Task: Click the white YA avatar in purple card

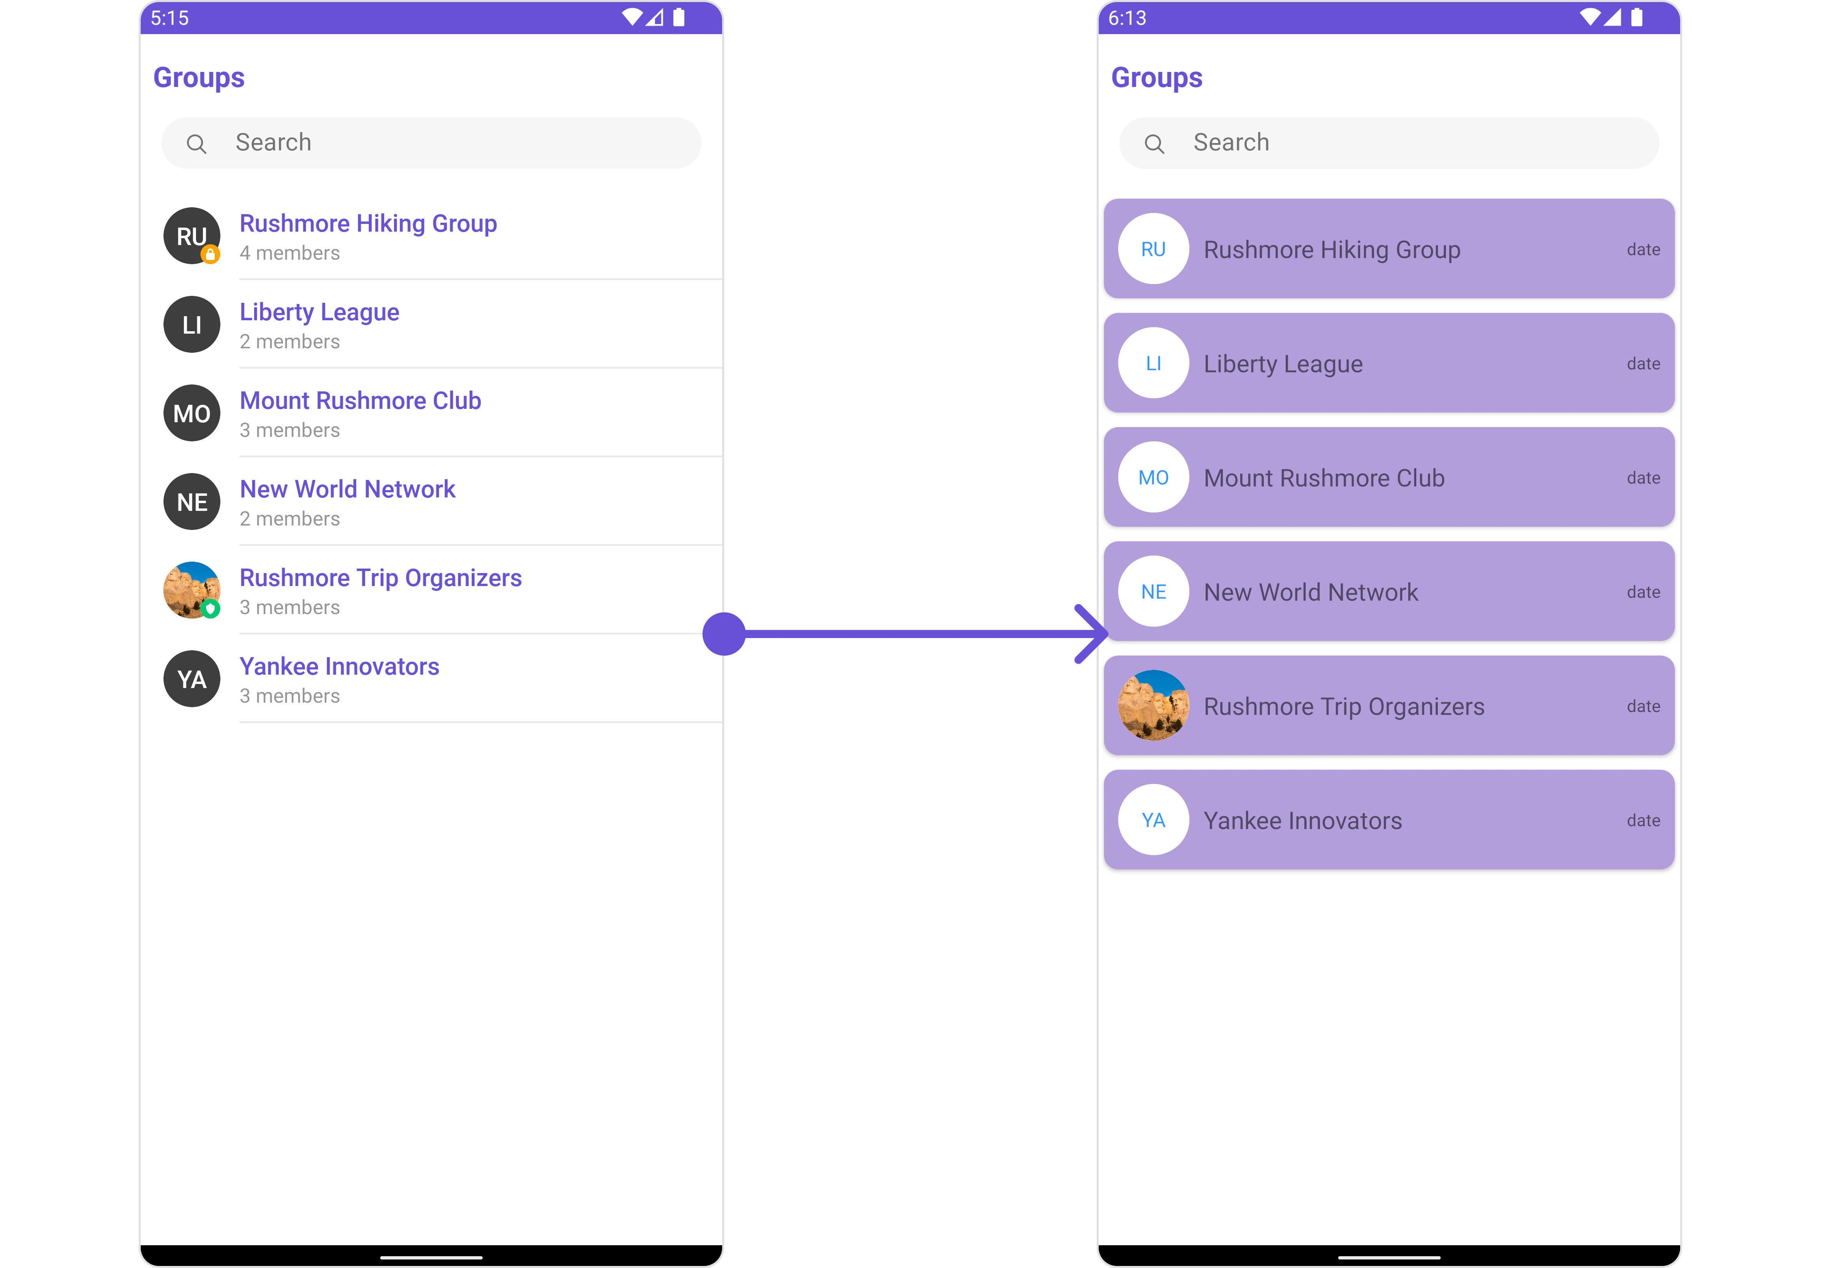Action: click(1153, 820)
